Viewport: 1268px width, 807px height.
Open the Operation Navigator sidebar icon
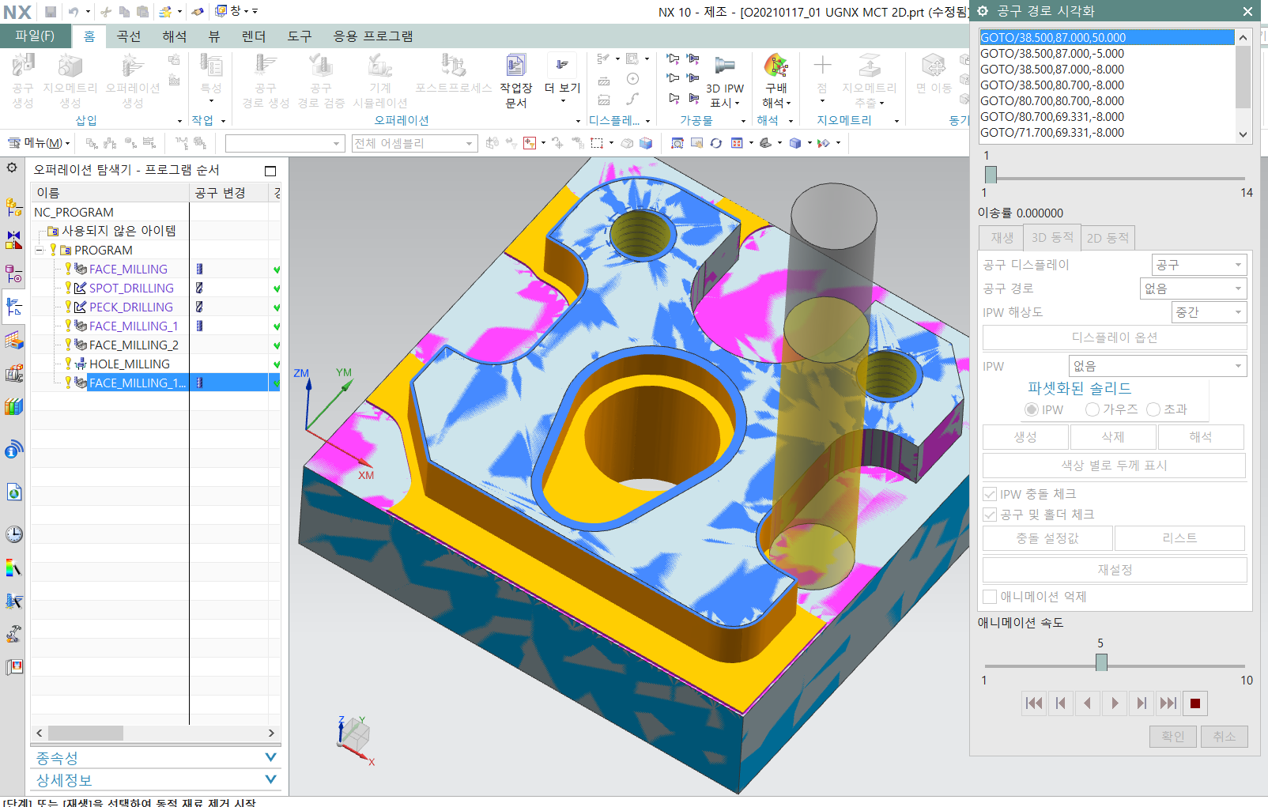pos(13,306)
